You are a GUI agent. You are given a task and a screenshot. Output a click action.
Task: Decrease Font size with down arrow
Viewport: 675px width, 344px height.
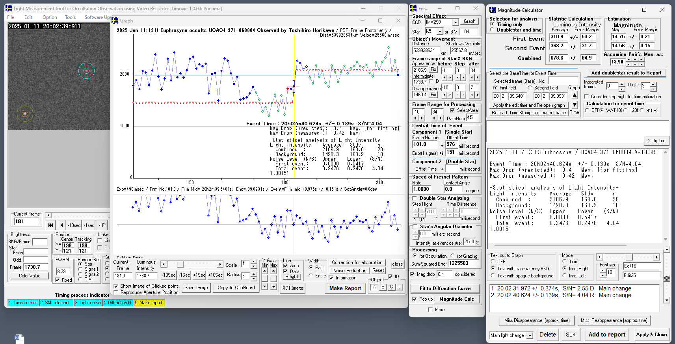coord(603,275)
